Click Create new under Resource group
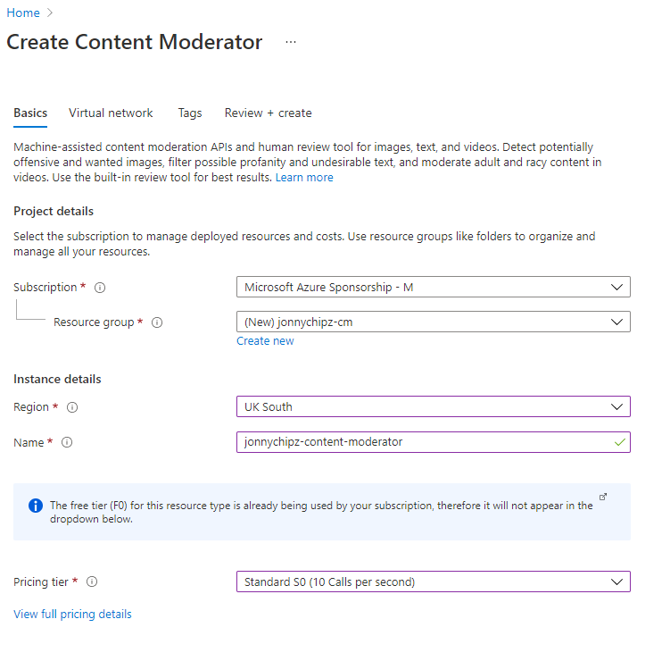670x661 pixels. 265,341
